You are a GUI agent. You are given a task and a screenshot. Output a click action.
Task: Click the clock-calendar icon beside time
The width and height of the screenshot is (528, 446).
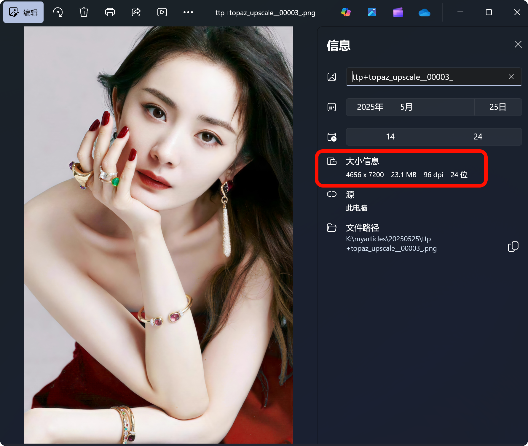[332, 137]
